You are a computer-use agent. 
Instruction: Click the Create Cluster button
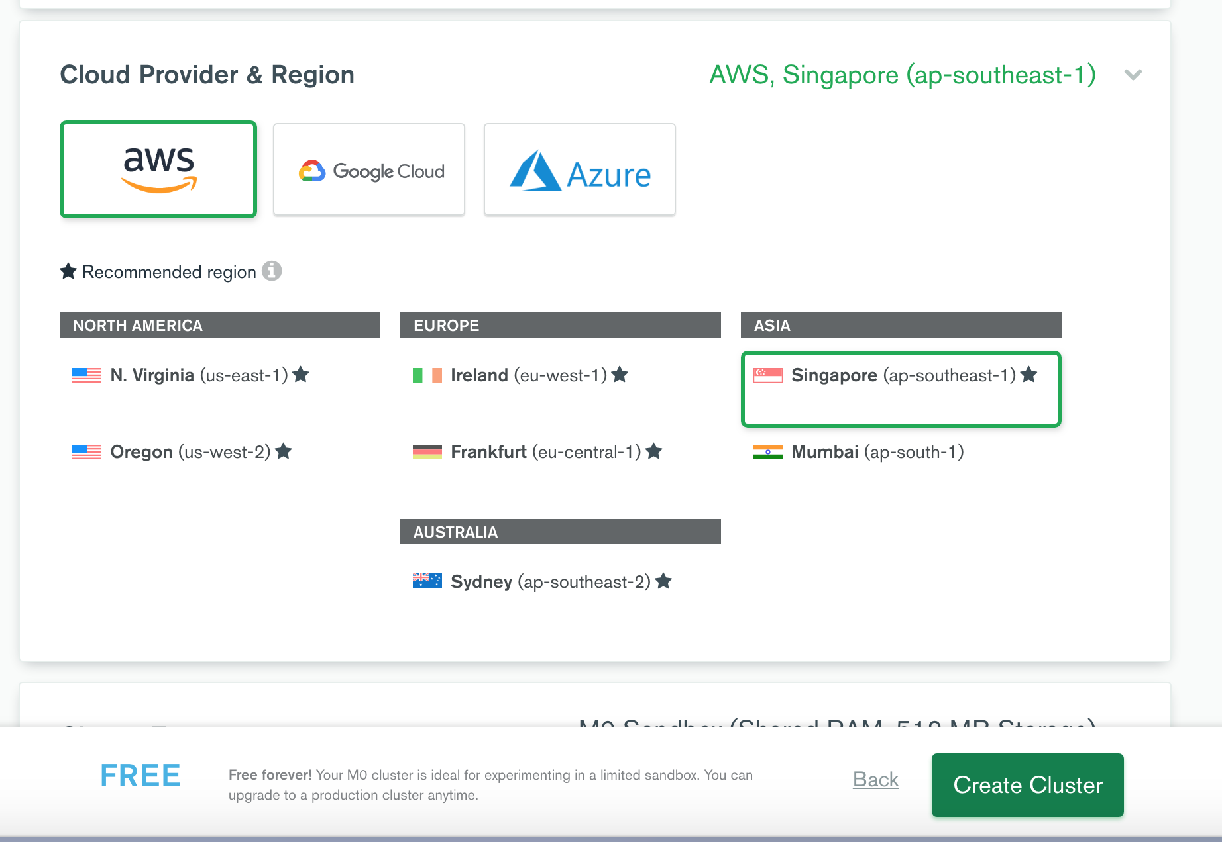[x=1028, y=785]
